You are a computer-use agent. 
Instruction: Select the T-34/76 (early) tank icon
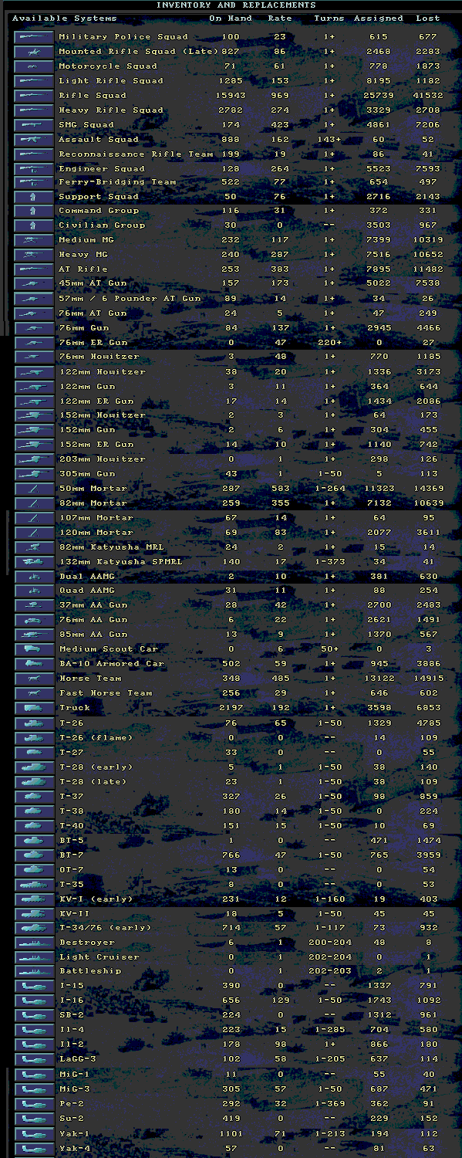point(34,928)
